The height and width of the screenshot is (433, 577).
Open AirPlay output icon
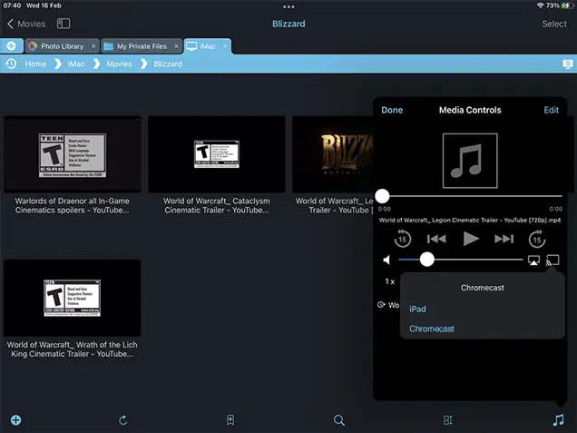coord(533,261)
